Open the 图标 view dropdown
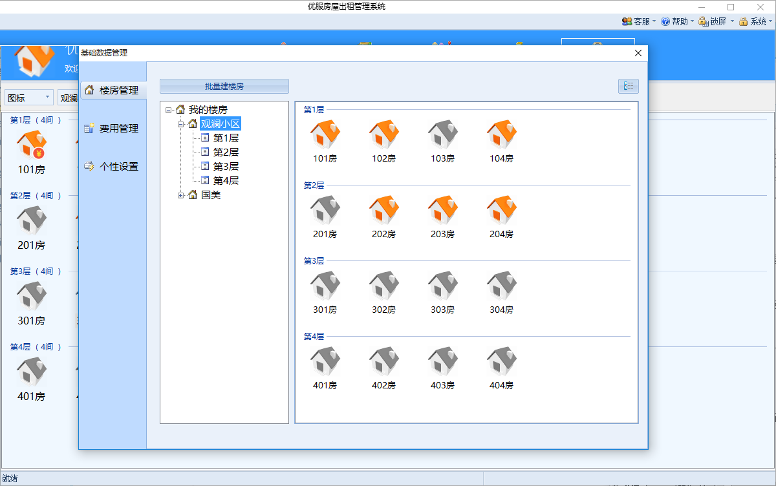This screenshot has height=486, width=776. tap(29, 98)
